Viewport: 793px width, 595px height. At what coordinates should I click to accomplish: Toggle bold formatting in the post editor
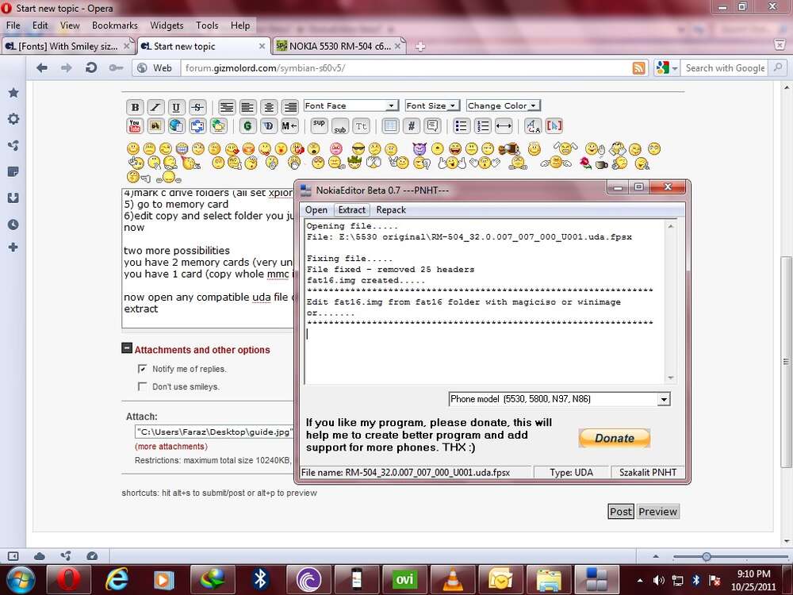tap(135, 107)
